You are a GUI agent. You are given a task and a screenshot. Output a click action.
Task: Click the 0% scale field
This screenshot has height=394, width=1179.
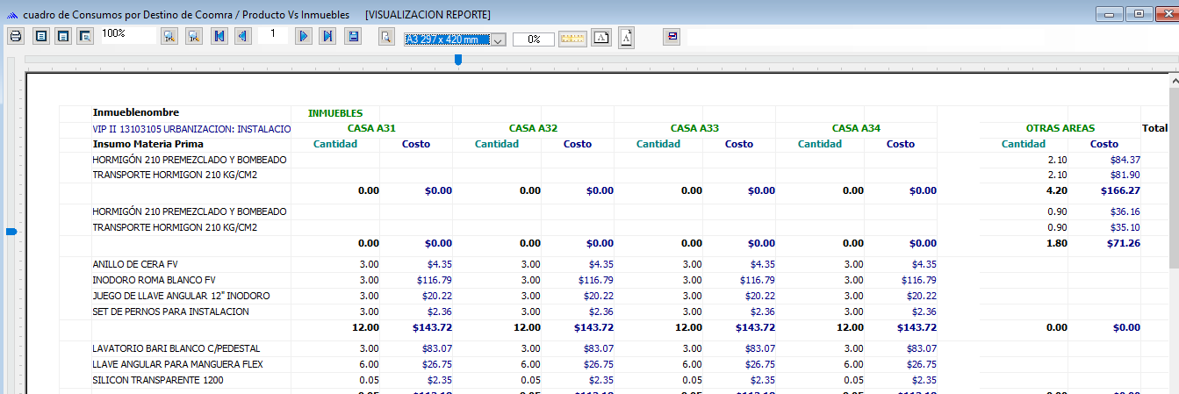[x=534, y=39]
